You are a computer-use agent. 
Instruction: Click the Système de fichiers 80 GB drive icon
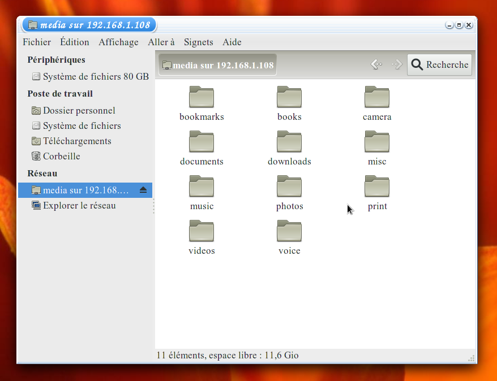(36, 76)
